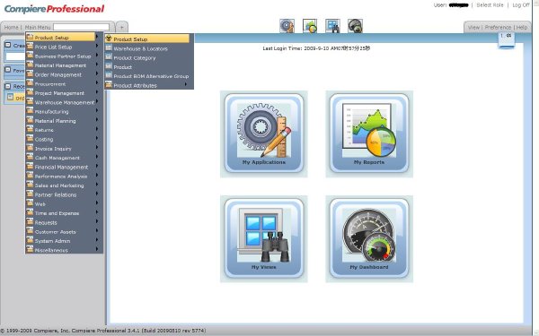539x336 pixels.
Task: Click the plus add-tab button
Action: pos(121,27)
